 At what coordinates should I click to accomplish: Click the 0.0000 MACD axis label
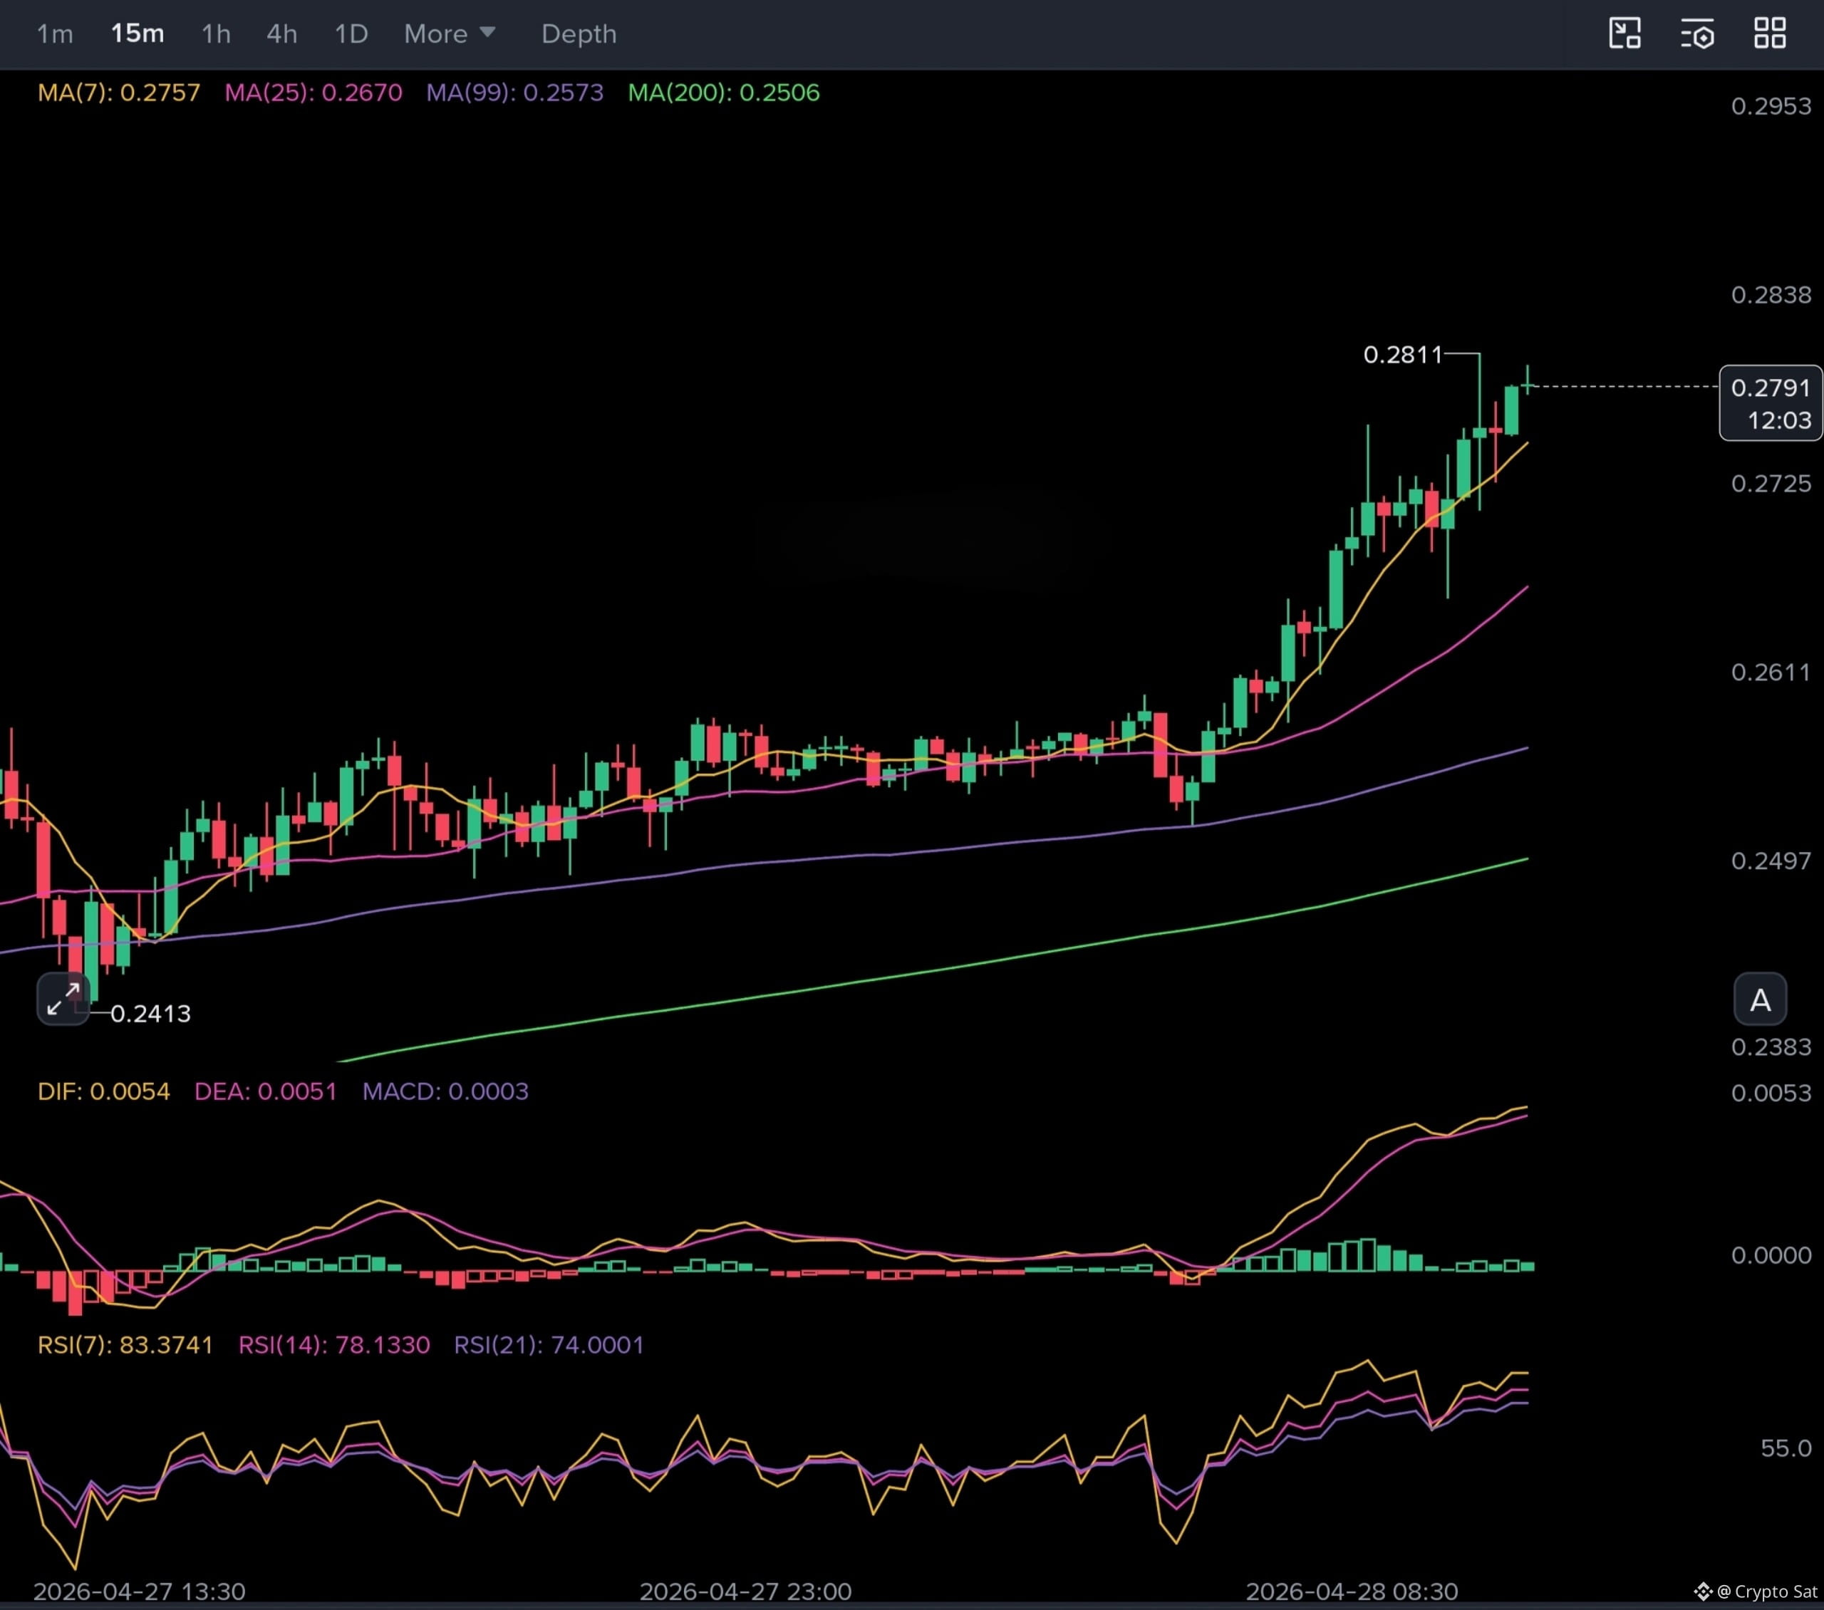coord(1771,1256)
